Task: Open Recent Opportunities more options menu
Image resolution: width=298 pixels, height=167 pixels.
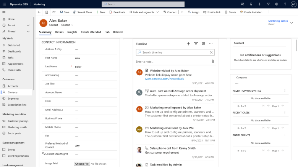Action: click(285, 91)
